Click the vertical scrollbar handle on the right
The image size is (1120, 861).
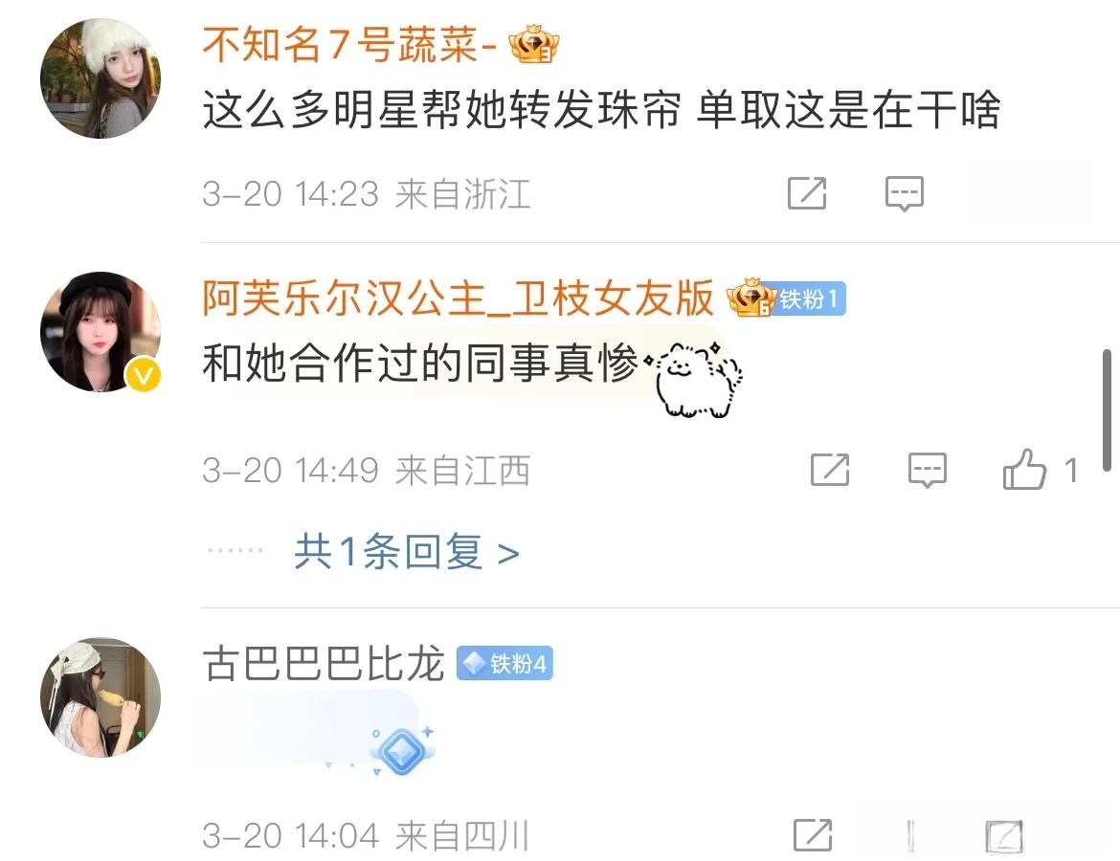(x=1108, y=409)
